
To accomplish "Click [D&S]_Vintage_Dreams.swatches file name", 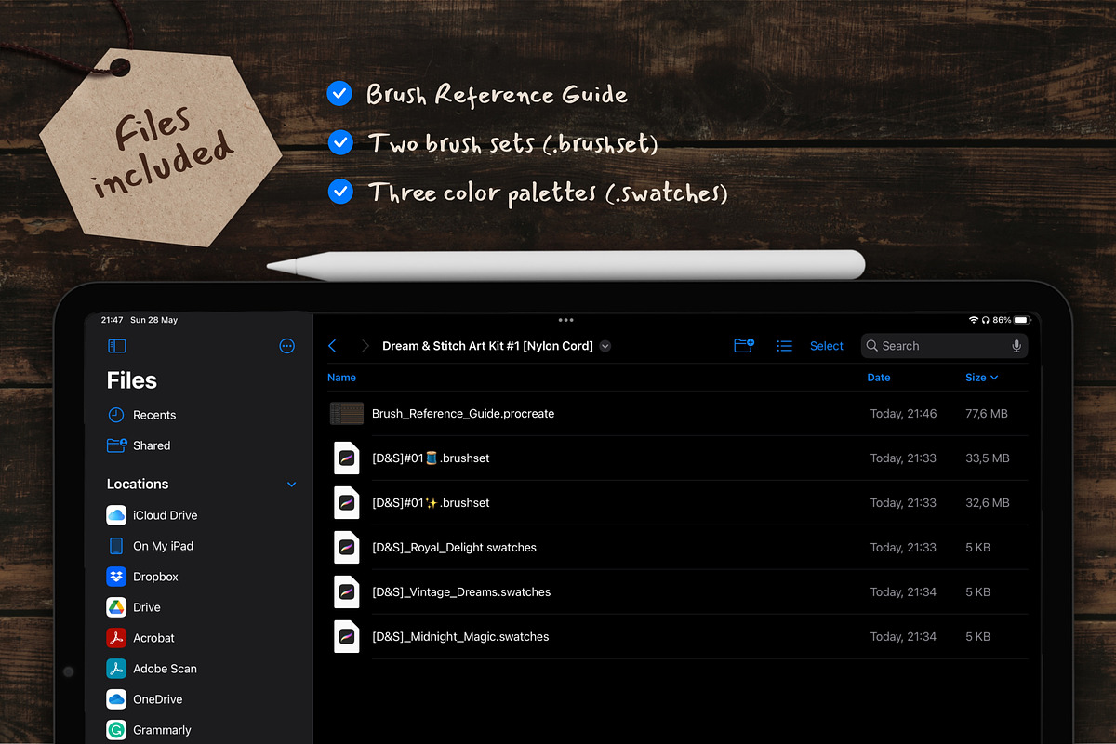I will pos(461,591).
